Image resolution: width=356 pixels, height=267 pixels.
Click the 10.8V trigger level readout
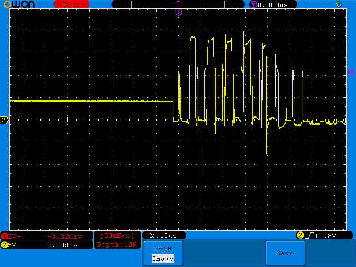325,236
